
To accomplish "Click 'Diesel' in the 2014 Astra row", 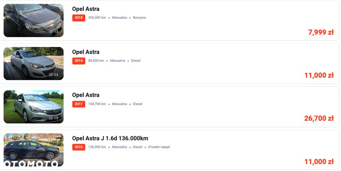I will pos(136,61).
